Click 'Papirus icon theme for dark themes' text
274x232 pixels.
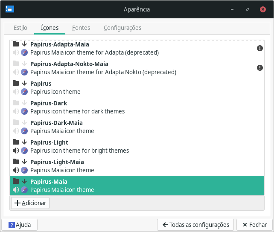(x=77, y=111)
